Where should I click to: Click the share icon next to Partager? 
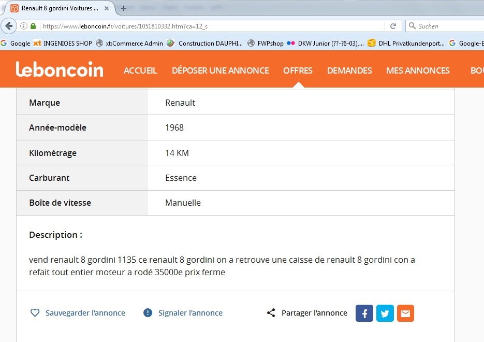[271, 312]
